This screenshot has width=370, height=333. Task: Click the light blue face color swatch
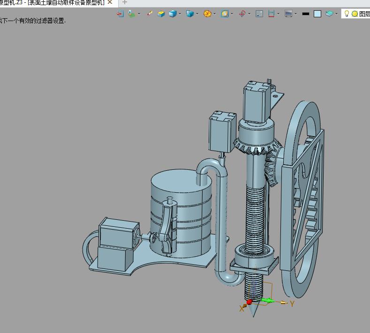coord(317,14)
